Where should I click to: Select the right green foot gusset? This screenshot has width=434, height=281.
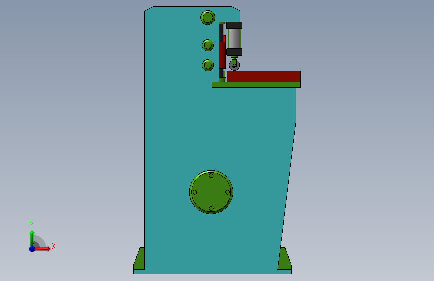(284, 259)
